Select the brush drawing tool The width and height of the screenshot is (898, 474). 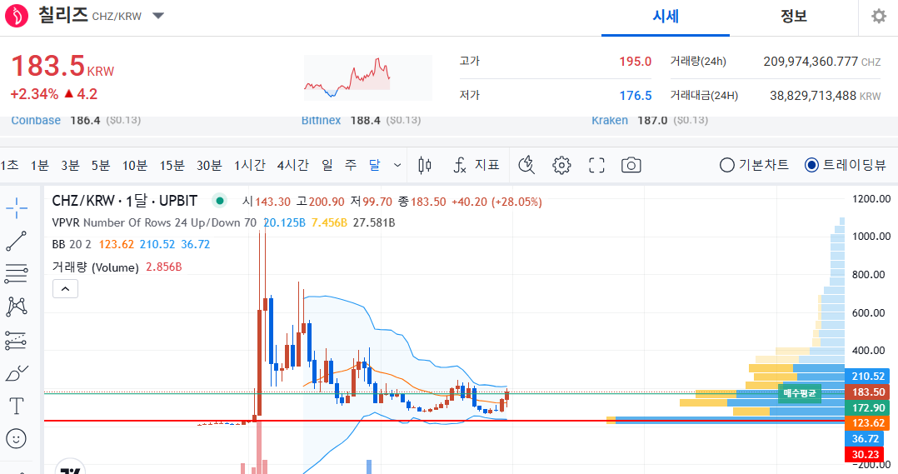17,373
